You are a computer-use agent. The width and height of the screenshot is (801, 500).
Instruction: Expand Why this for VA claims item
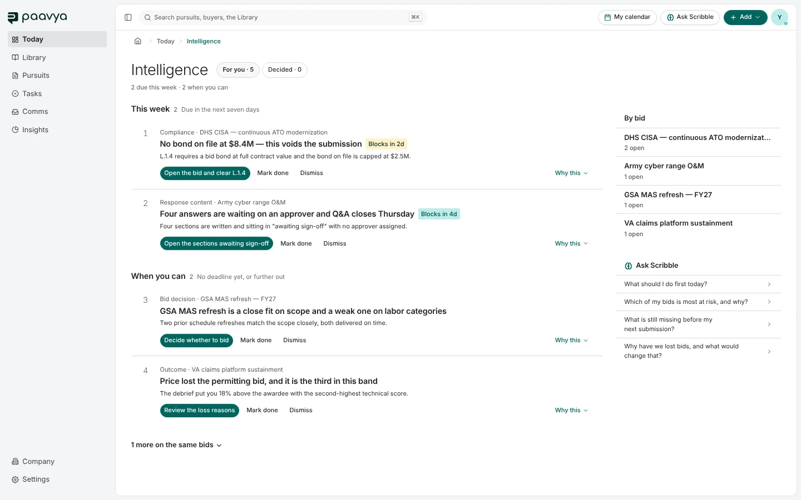[571, 411]
